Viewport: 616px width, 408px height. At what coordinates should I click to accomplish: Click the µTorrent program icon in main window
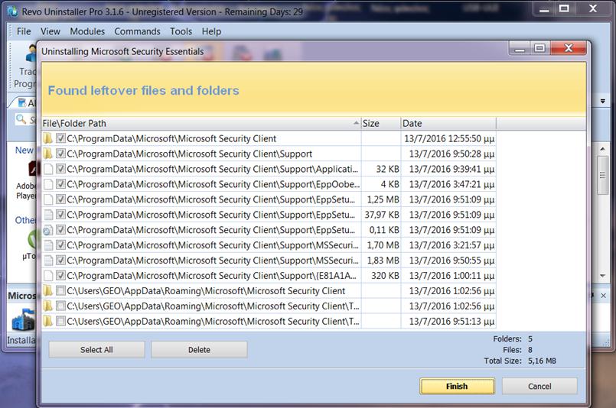point(32,239)
